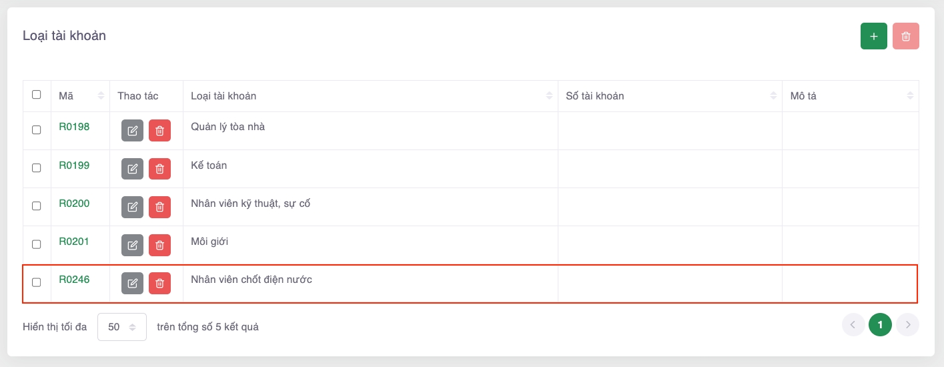Check the R0198 row checkbox
Image resolution: width=944 pixels, height=367 pixels.
(x=37, y=129)
